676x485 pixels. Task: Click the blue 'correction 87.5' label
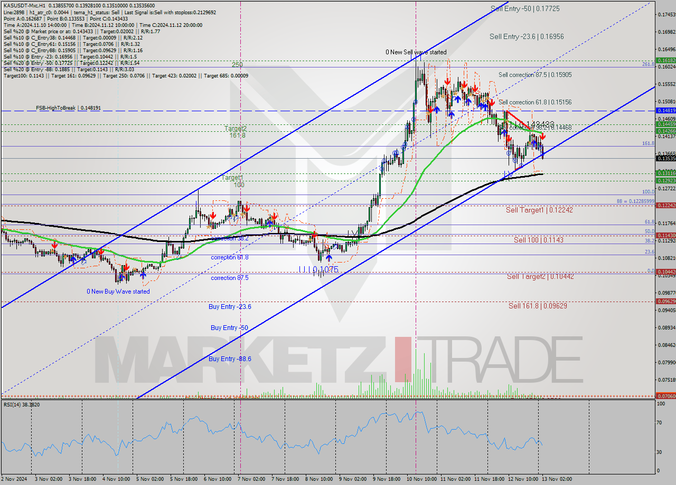click(x=229, y=278)
